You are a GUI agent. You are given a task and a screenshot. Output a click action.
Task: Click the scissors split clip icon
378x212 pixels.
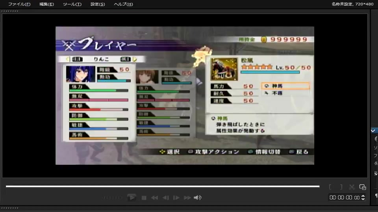click(x=352, y=187)
